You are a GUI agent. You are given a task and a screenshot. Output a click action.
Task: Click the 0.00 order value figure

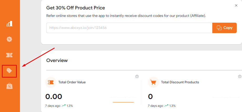click(x=54, y=97)
